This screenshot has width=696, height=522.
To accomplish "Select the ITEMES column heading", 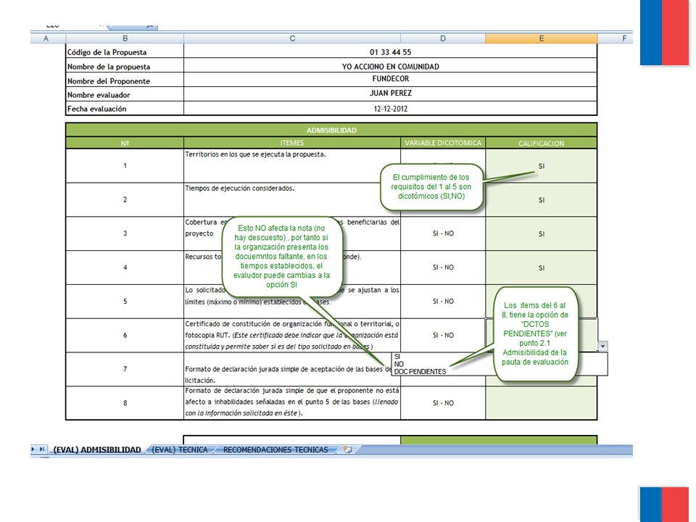I will (x=292, y=143).
